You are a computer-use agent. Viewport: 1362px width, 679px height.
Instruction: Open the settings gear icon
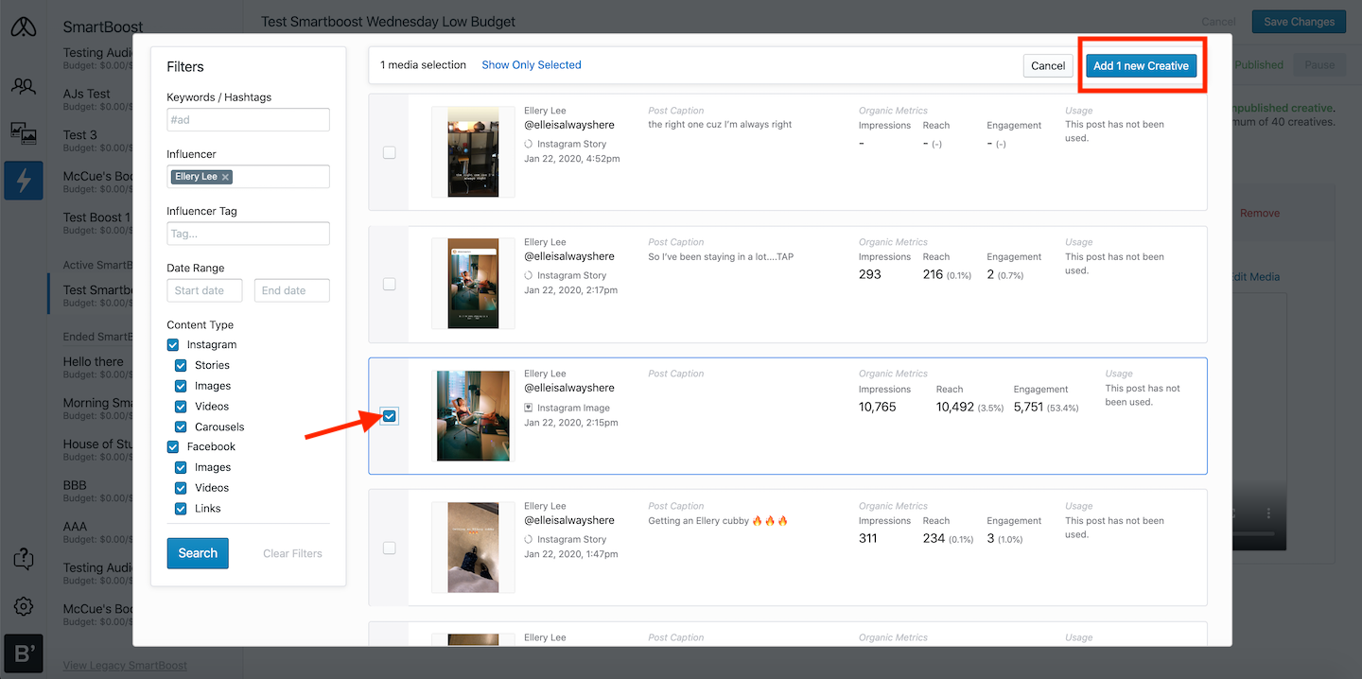coord(24,606)
